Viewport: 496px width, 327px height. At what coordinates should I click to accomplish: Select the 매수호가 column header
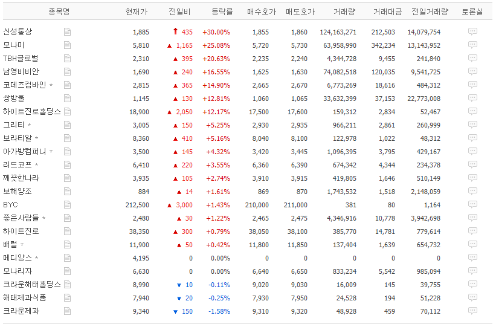point(262,11)
